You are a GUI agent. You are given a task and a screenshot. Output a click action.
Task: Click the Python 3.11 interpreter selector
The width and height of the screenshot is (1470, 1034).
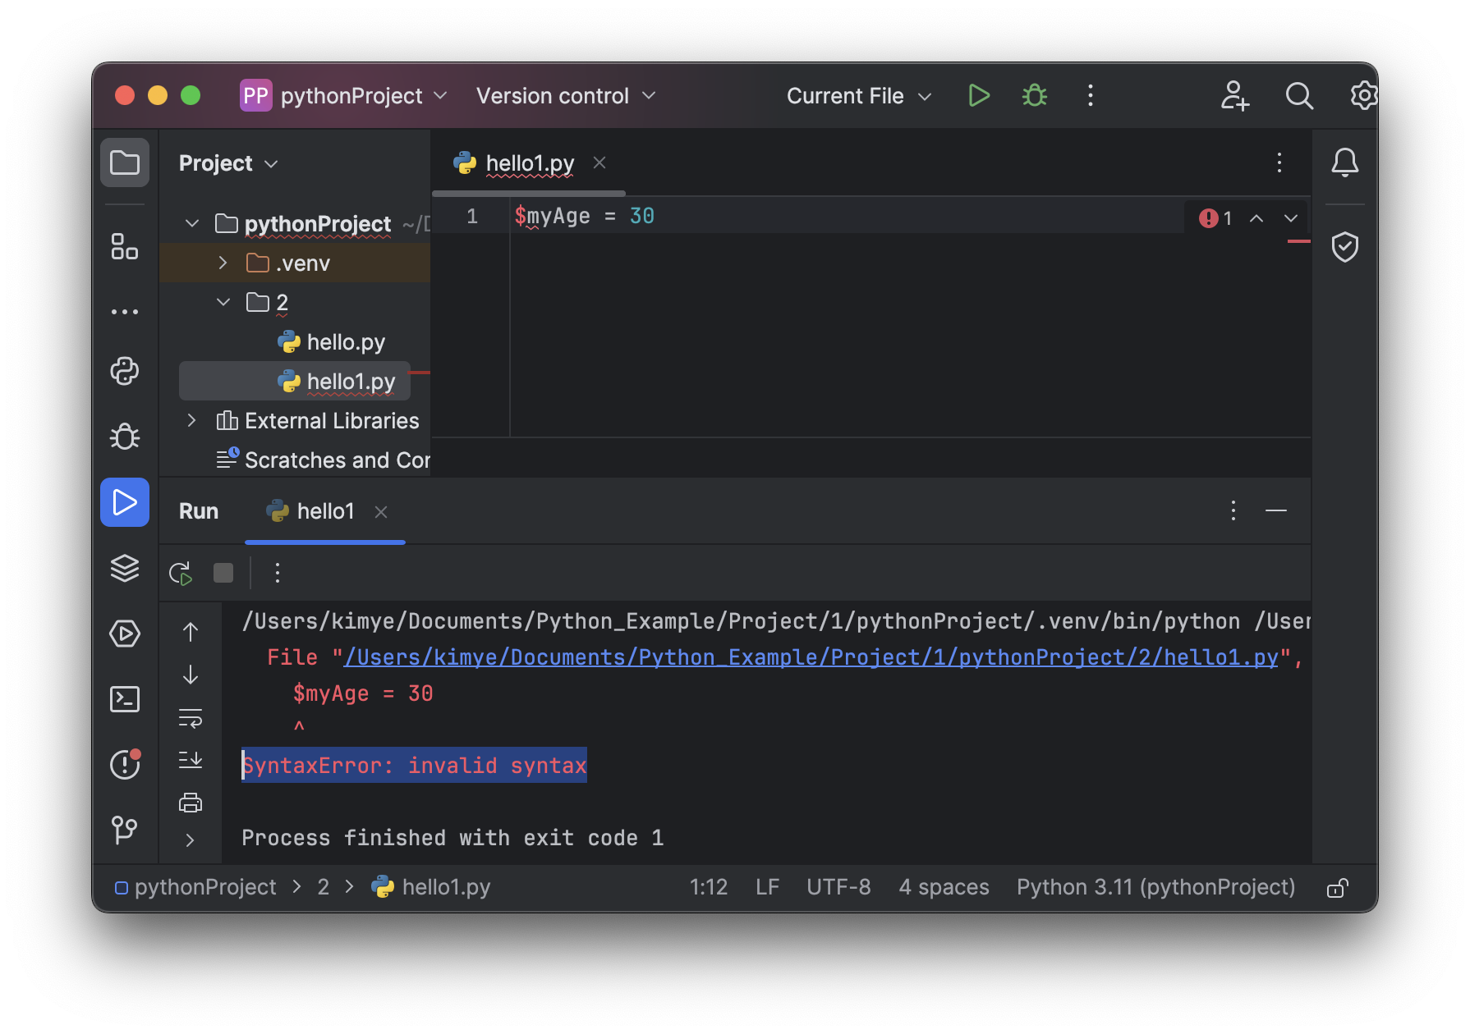click(1155, 887)
